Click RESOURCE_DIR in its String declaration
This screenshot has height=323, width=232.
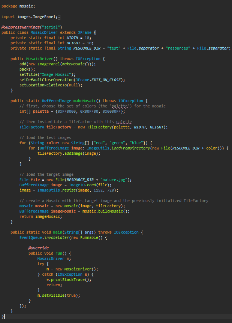click(x=87, y=48)
